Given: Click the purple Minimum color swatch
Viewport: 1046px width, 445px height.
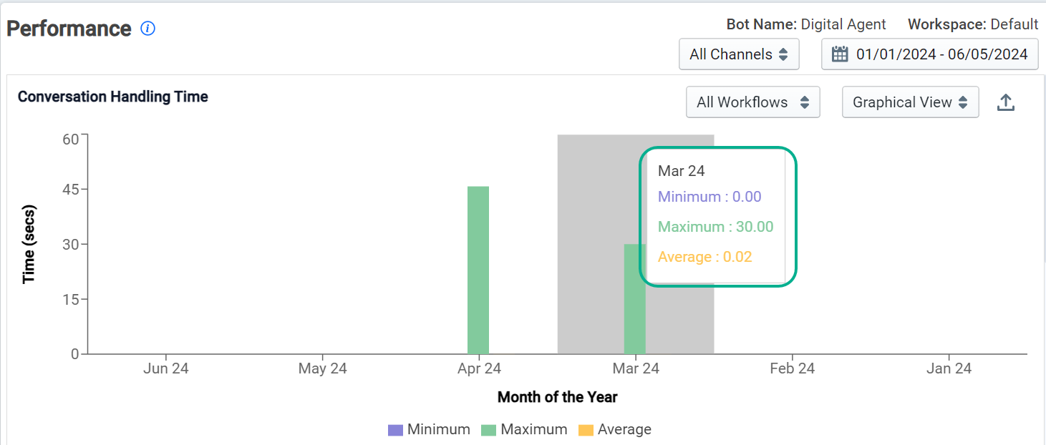Looking at the screenshot, I should tap(395, 431).
